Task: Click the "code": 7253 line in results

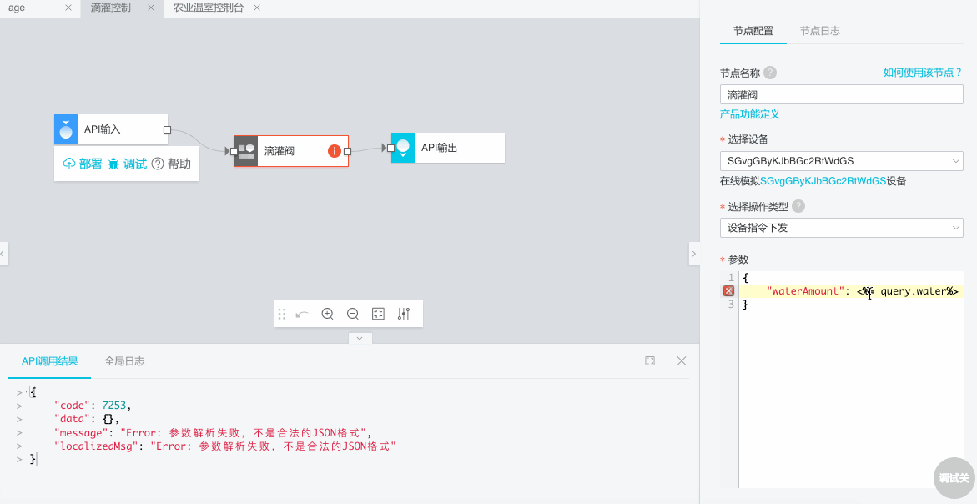Action: 93,406
